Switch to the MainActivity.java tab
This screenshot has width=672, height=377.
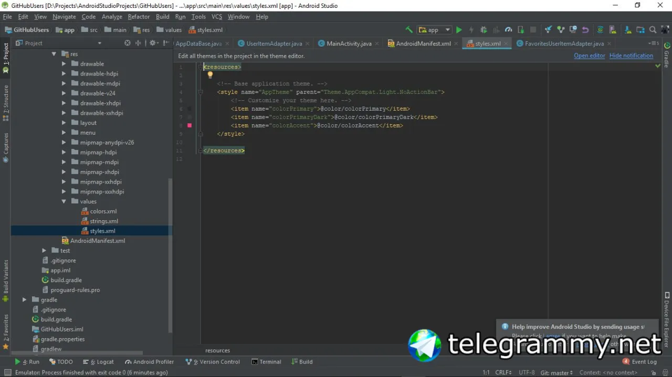tap(344, 44)
